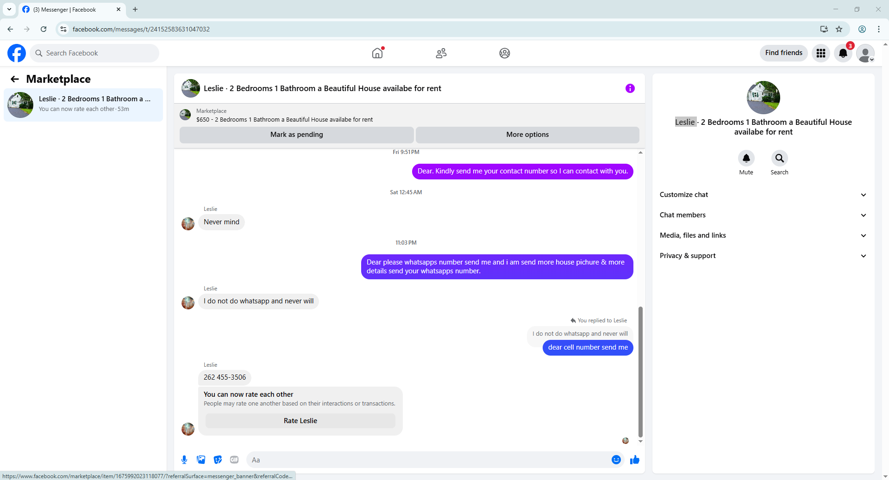Click More options button
Screen dimensions: 889x480
pos(527,135)
